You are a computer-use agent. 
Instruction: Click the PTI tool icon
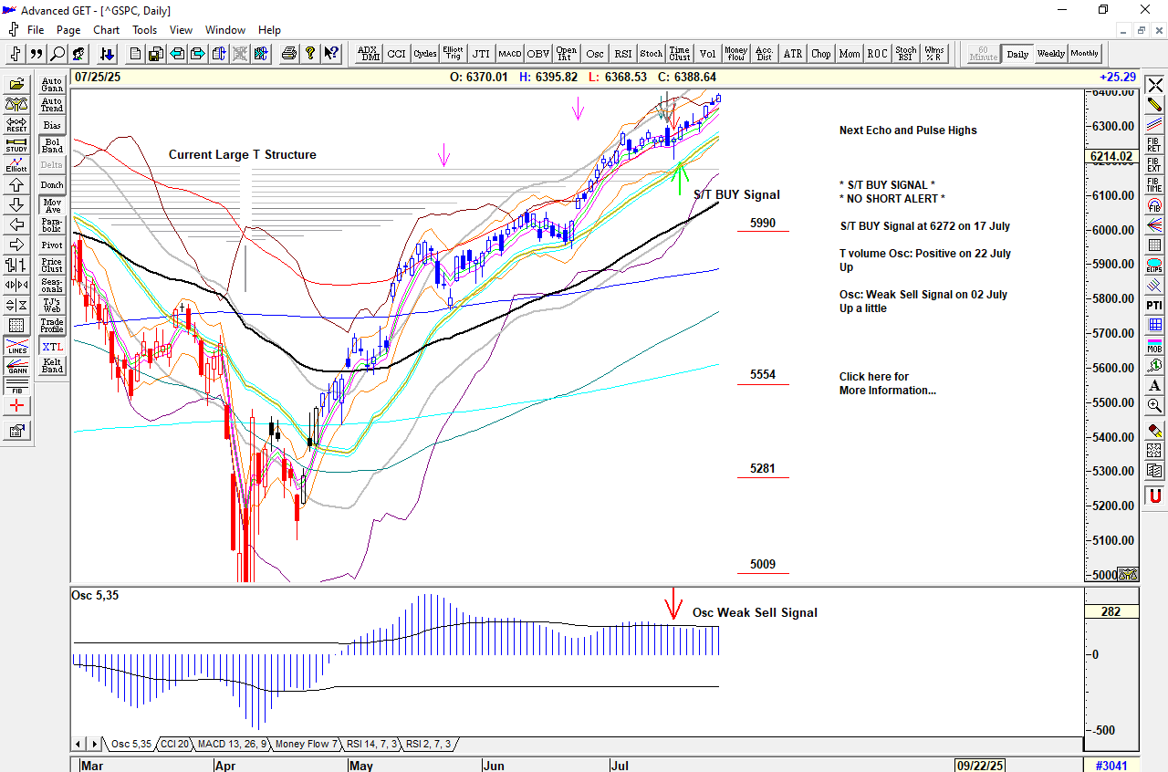(x=1154, y=305)
